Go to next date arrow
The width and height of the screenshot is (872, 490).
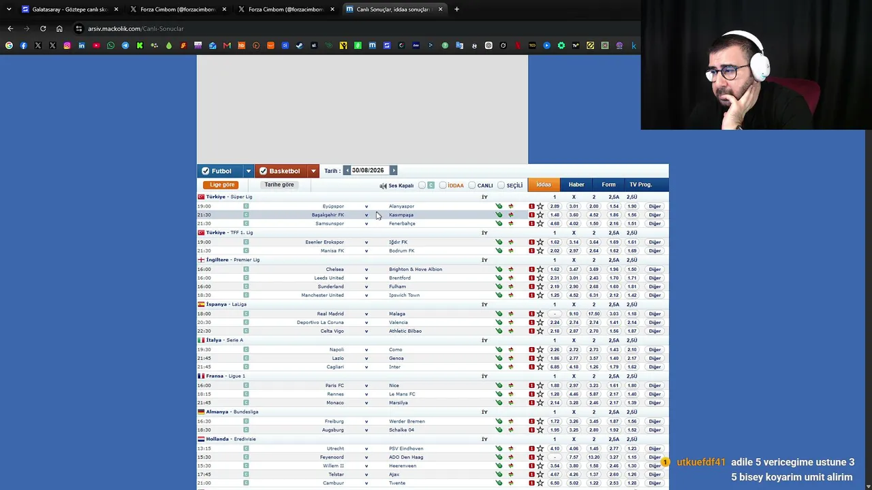coord(393,171)
